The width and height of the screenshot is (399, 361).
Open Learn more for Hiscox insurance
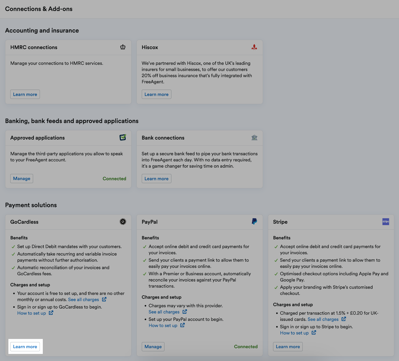tap(156, 94)
